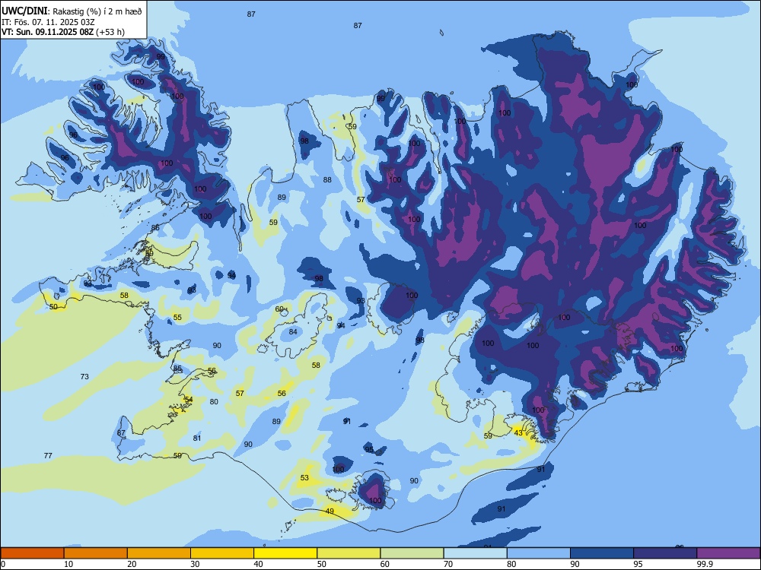Screen dimensions: 761x570
Task: Click the humidity value '80' on the map
Action: tap(214, 401)
